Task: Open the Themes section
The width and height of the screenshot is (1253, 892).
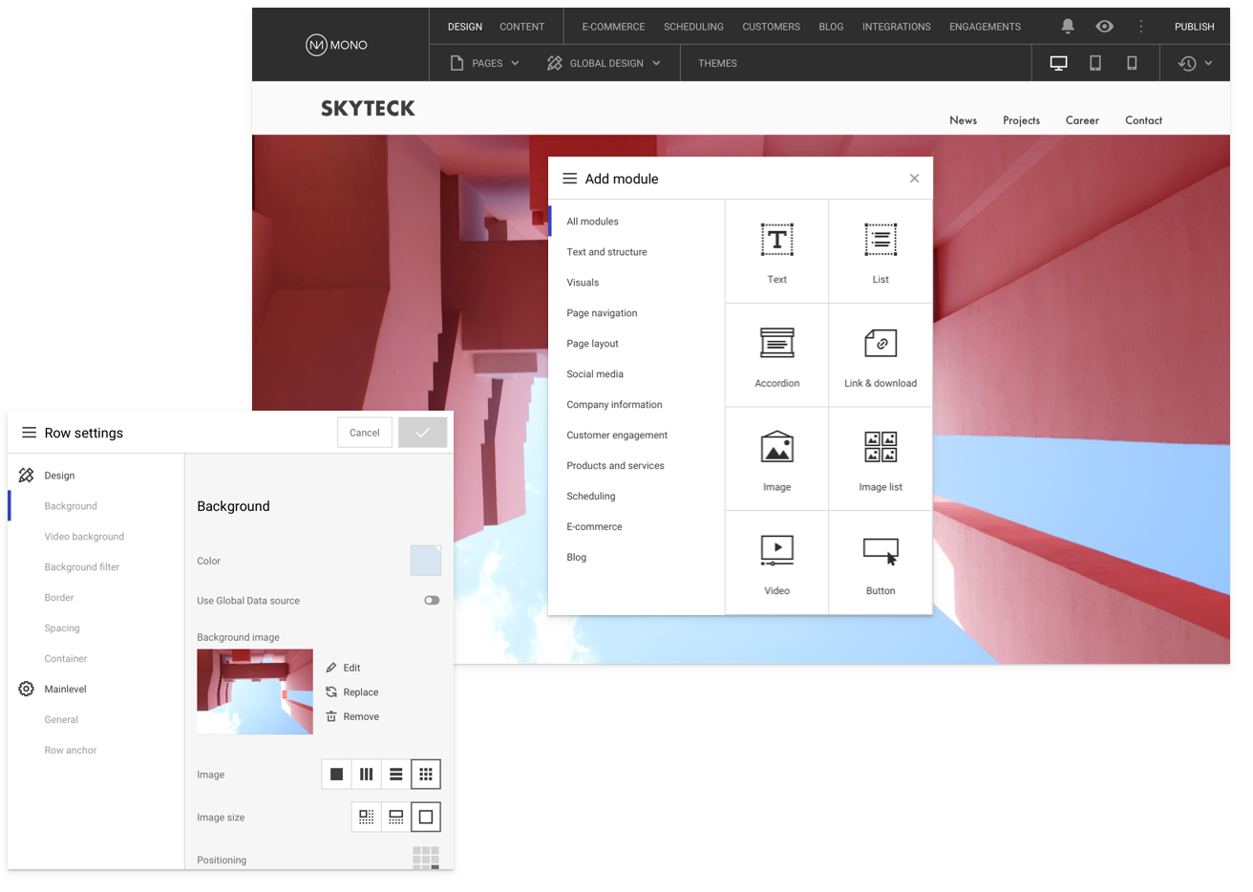Action: (717, 63)
